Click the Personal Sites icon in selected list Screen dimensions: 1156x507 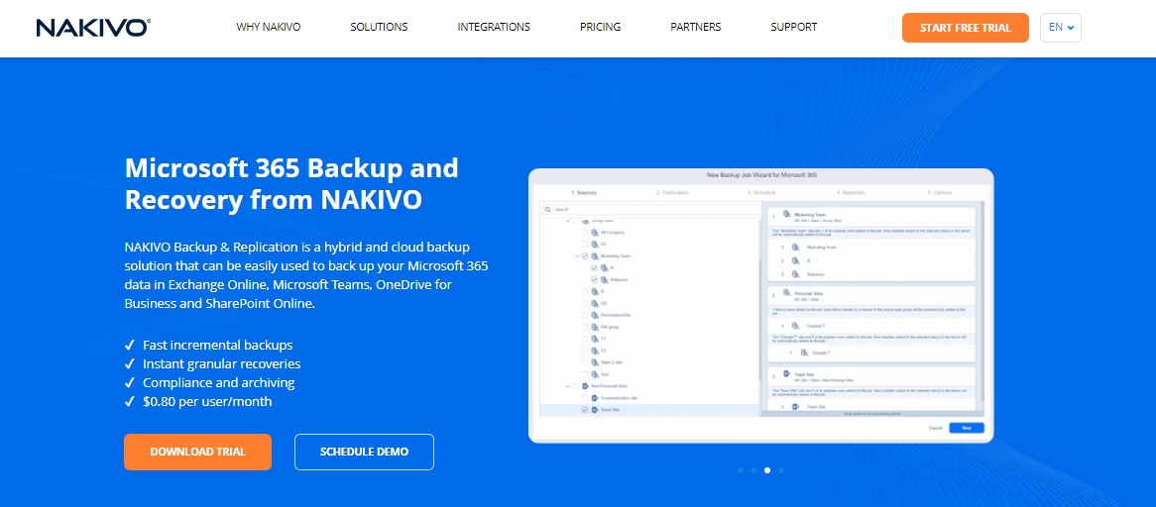[786, 294]
